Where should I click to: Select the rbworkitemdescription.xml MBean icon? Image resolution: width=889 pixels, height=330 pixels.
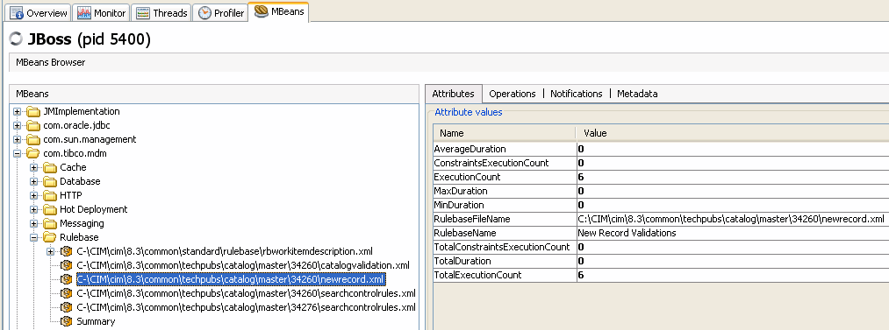[67, 251]
